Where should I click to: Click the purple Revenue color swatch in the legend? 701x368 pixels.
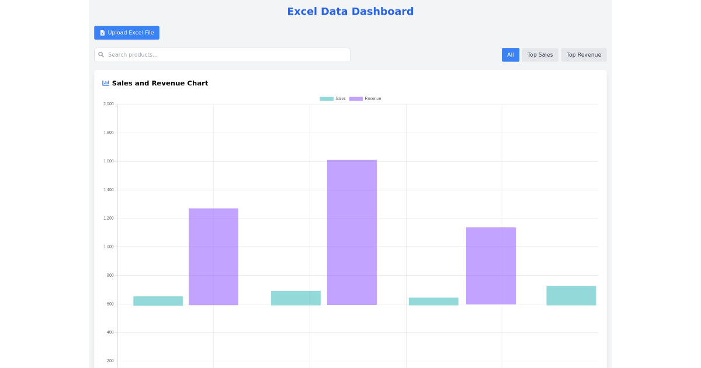pos(355,98)
